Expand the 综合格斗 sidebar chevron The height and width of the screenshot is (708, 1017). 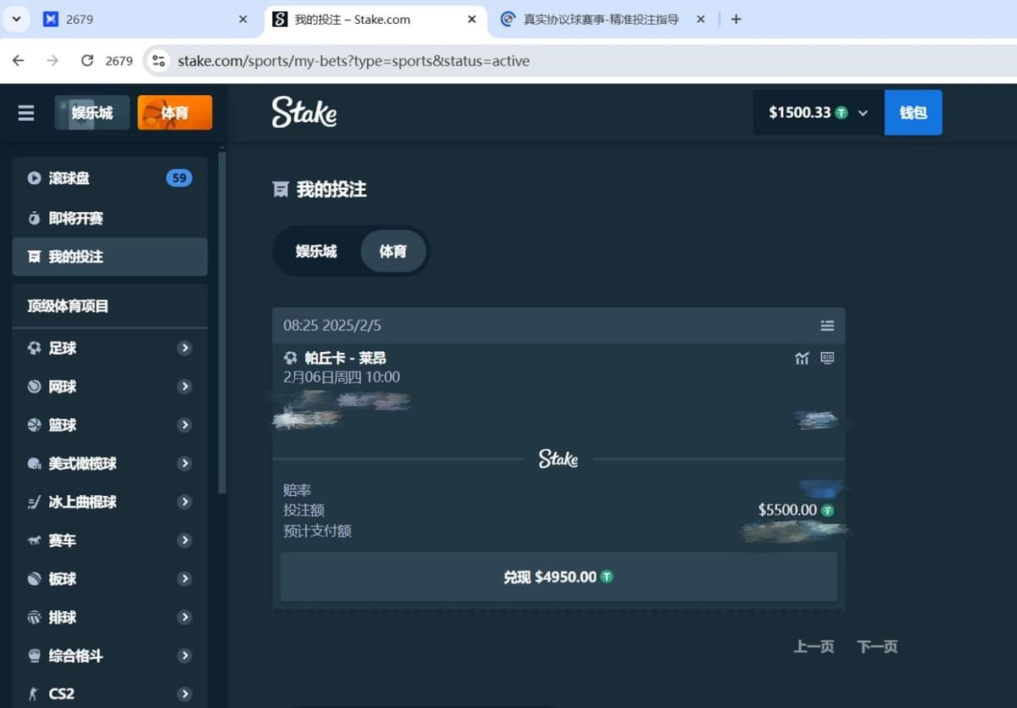click(185, 655)
